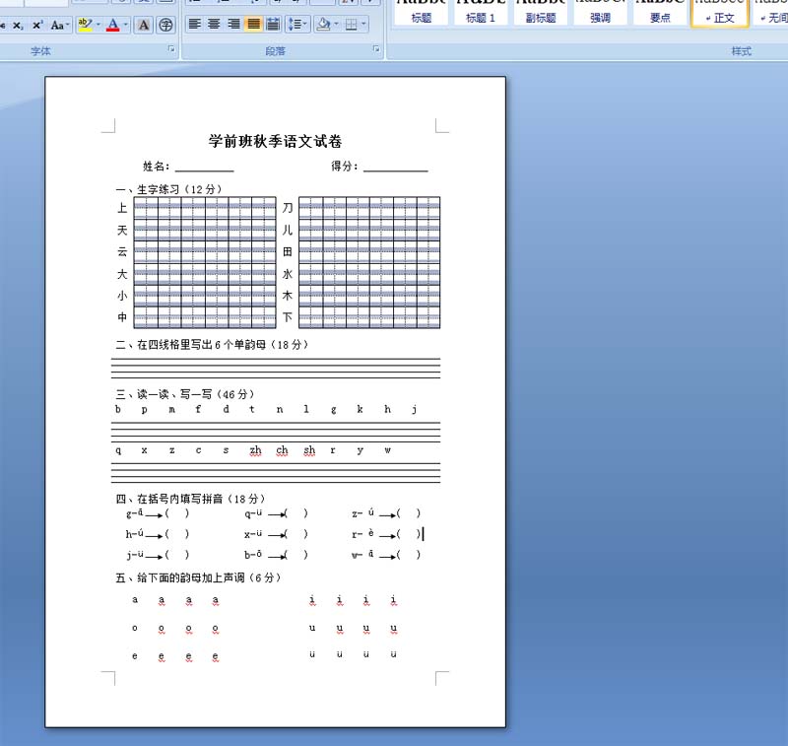Click the right writing-practice grid table
The width and height of the screenshot is (788, 746).
coord(369,262)
